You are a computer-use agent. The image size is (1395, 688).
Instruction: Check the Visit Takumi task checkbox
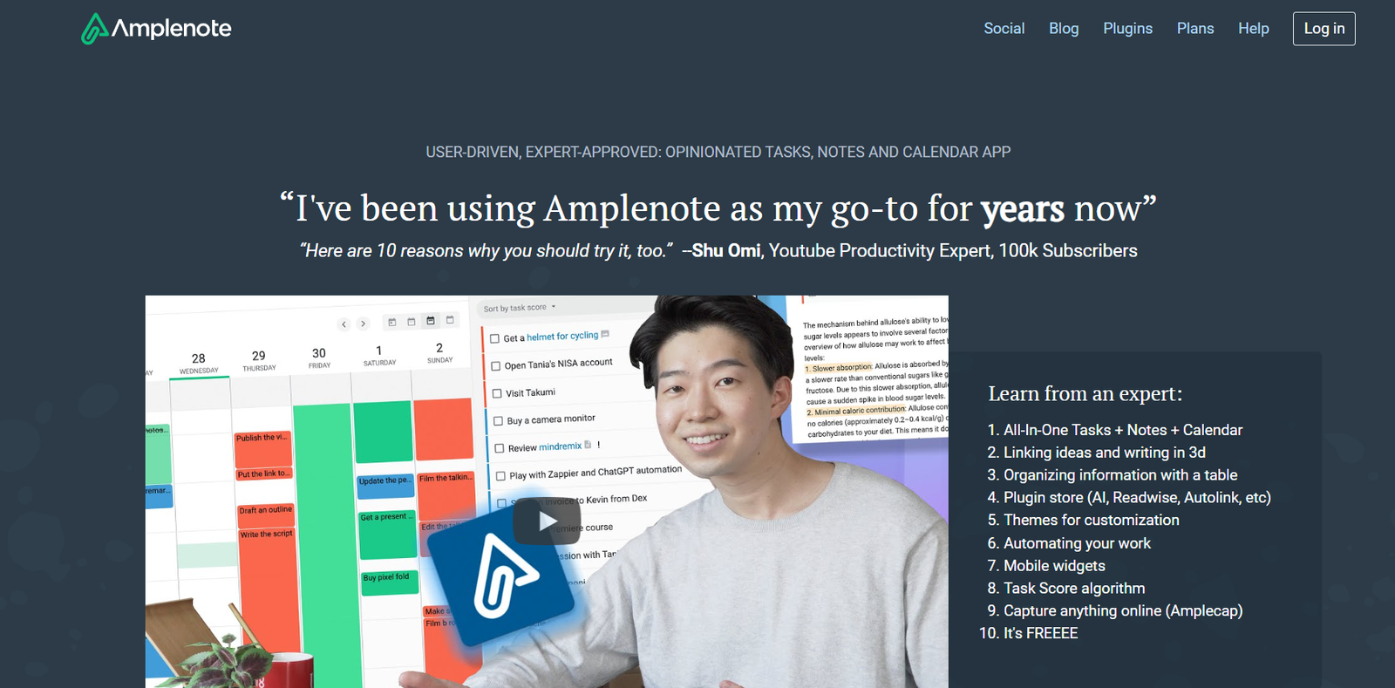(x=497, y=393)
